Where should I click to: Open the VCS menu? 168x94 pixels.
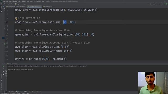[34, 1]
